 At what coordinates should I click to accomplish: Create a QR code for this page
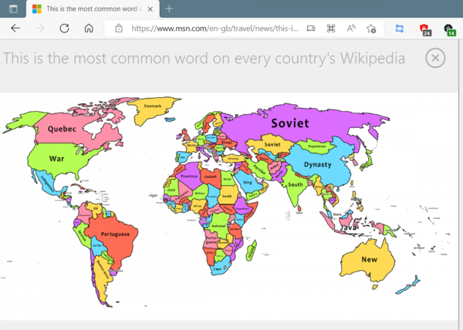331,29
